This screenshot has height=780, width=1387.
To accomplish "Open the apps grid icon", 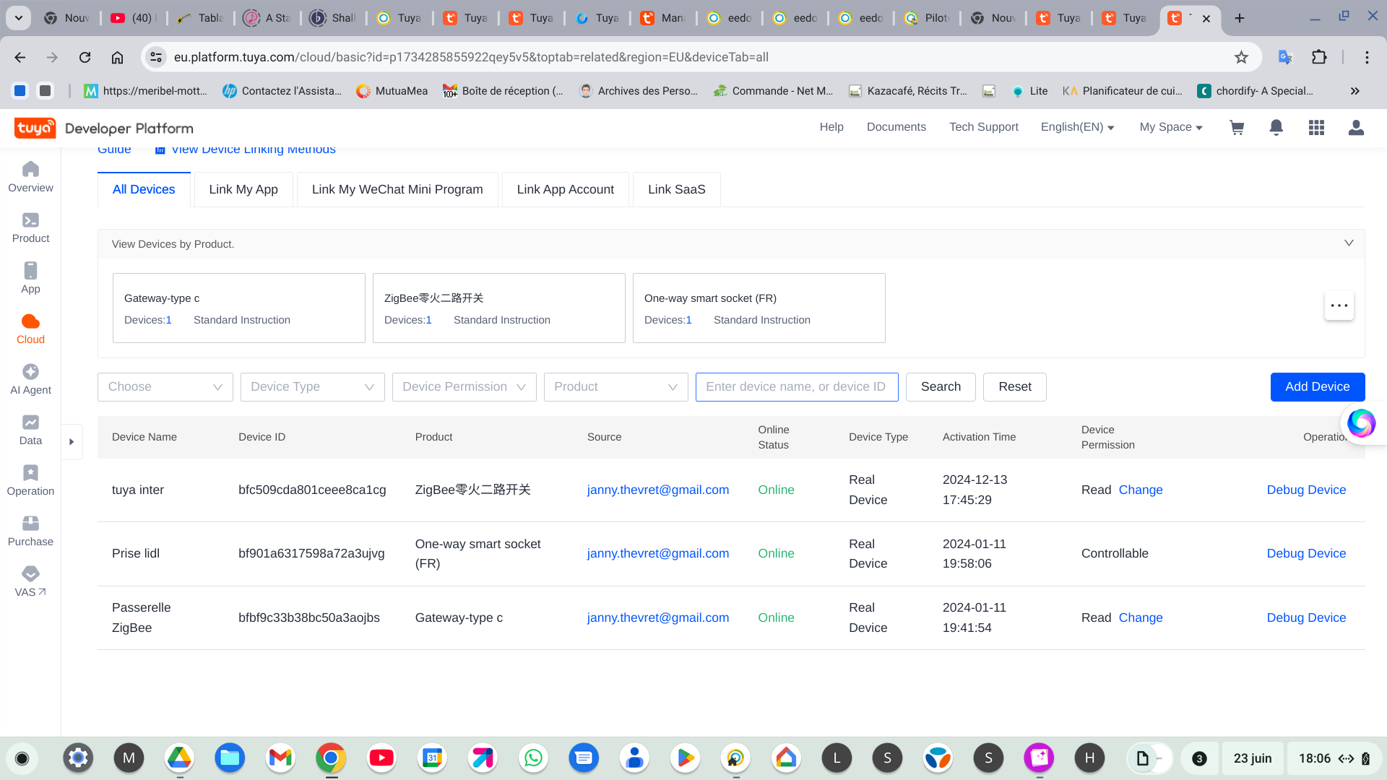I will pos(1316,128).
